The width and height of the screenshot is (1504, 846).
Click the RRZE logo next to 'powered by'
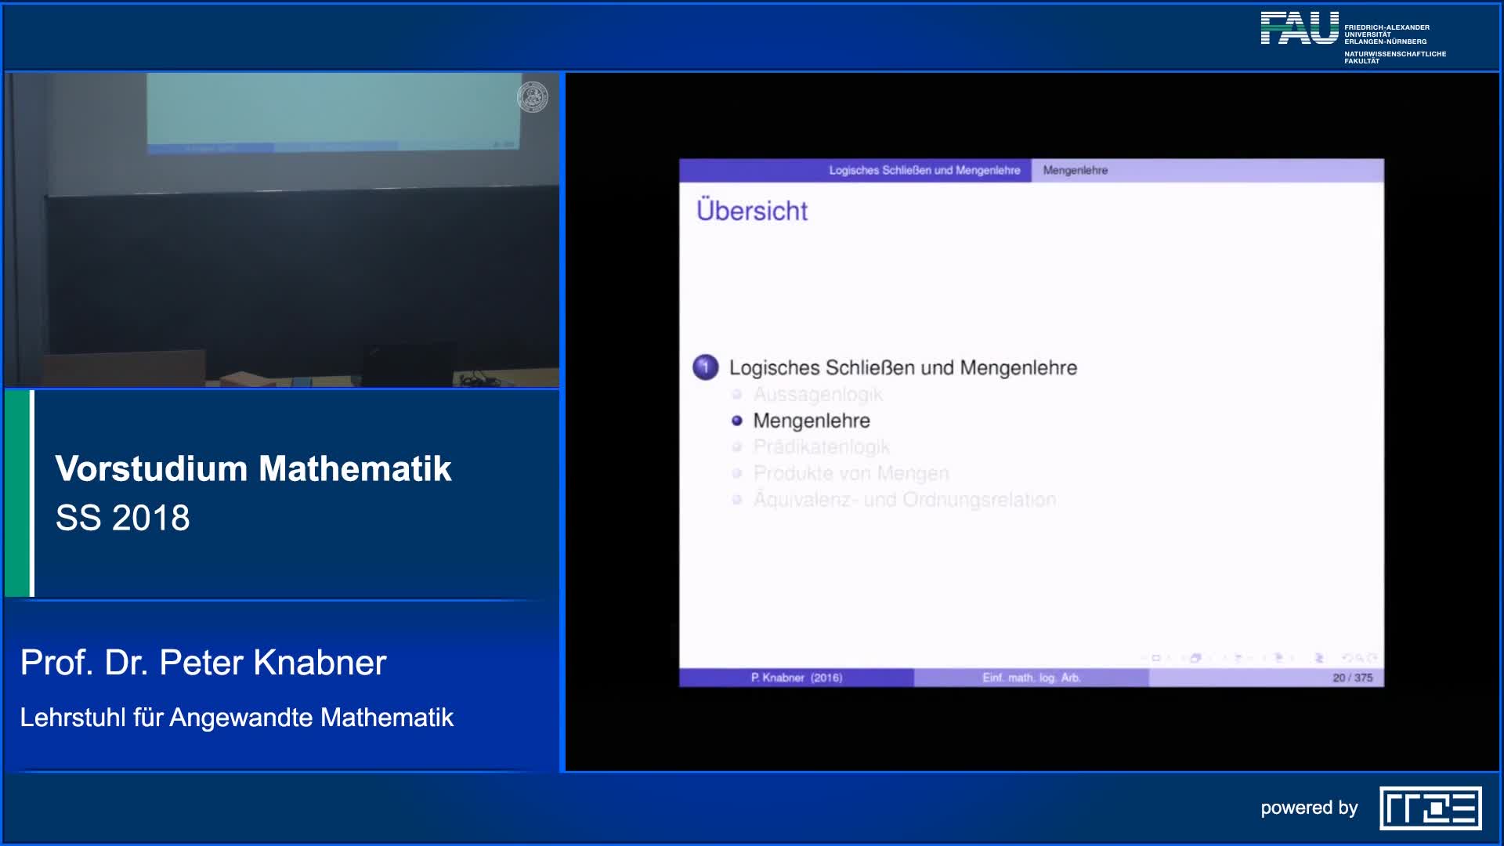1430,808
